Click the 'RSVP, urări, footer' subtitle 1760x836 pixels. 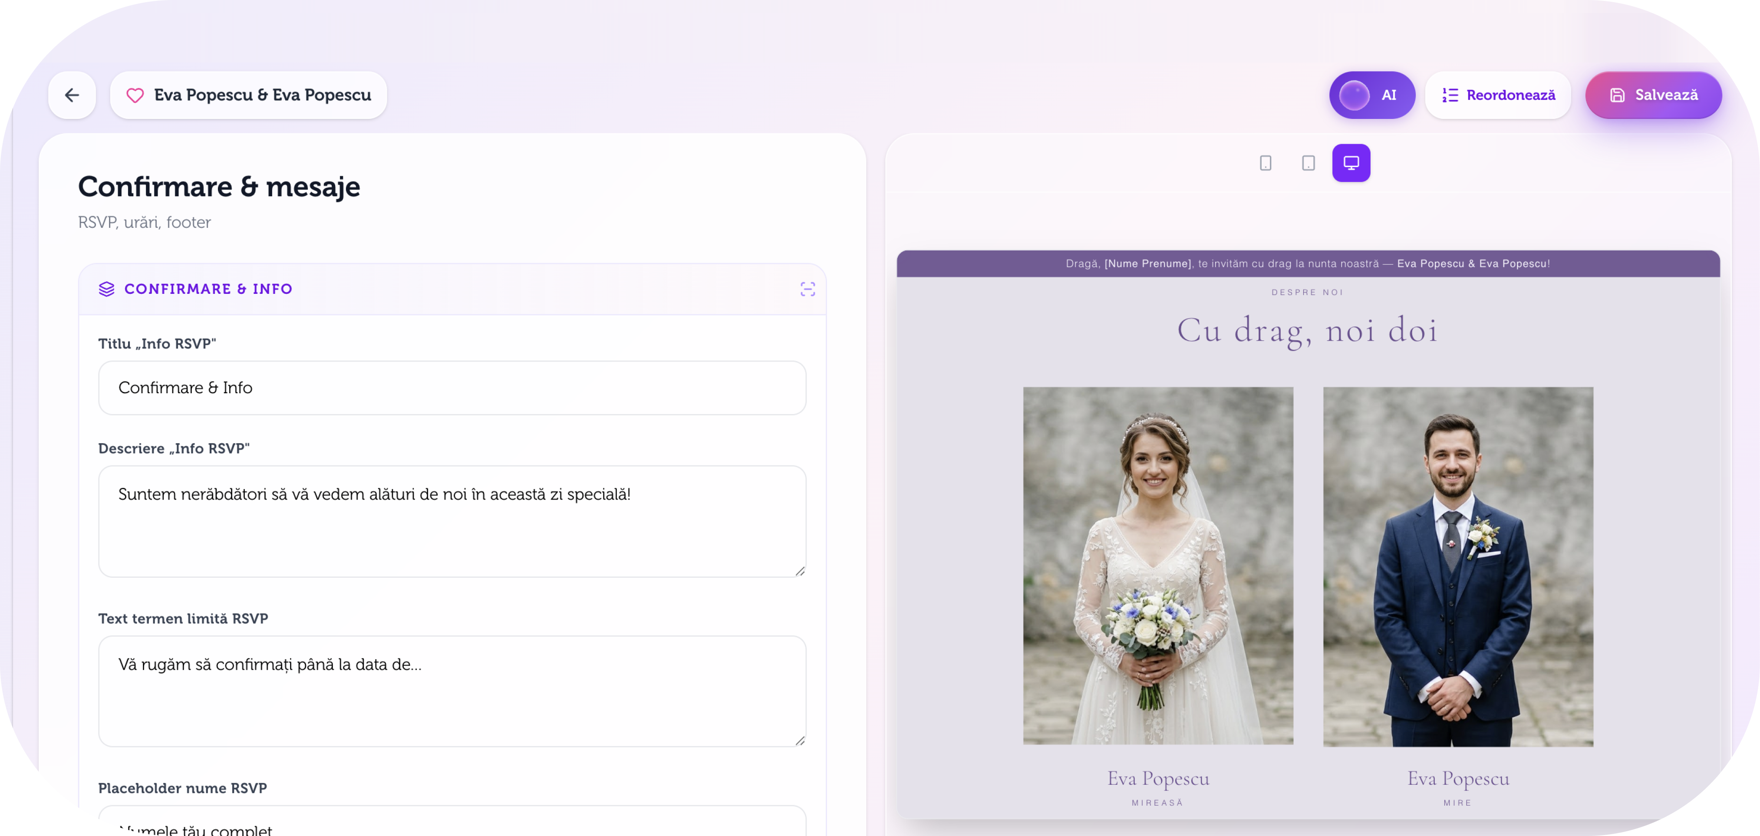pos(144,223)
